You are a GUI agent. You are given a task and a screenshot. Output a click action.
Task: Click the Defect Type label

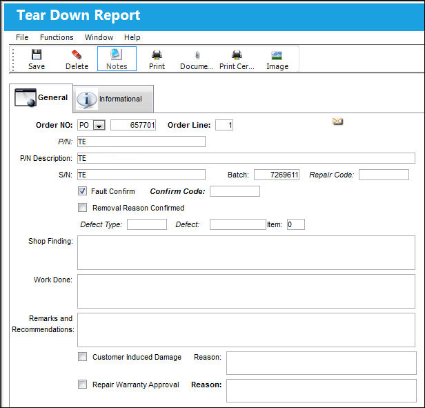click(101, 224)
